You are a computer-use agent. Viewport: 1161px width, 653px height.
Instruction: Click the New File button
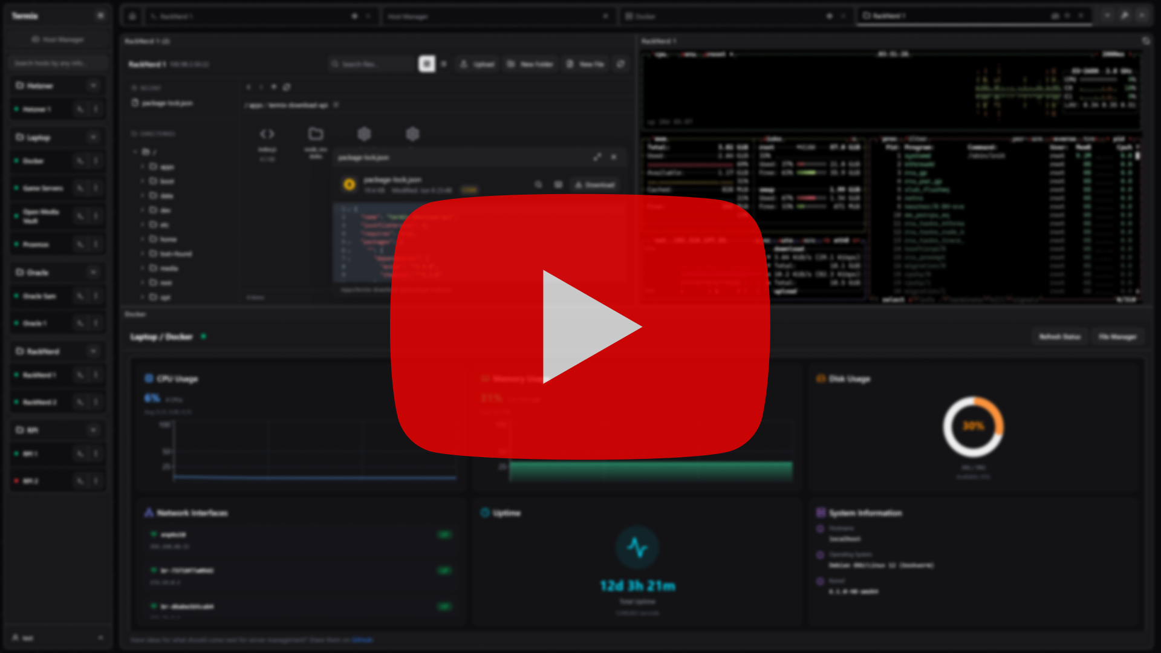coord(585,64)
